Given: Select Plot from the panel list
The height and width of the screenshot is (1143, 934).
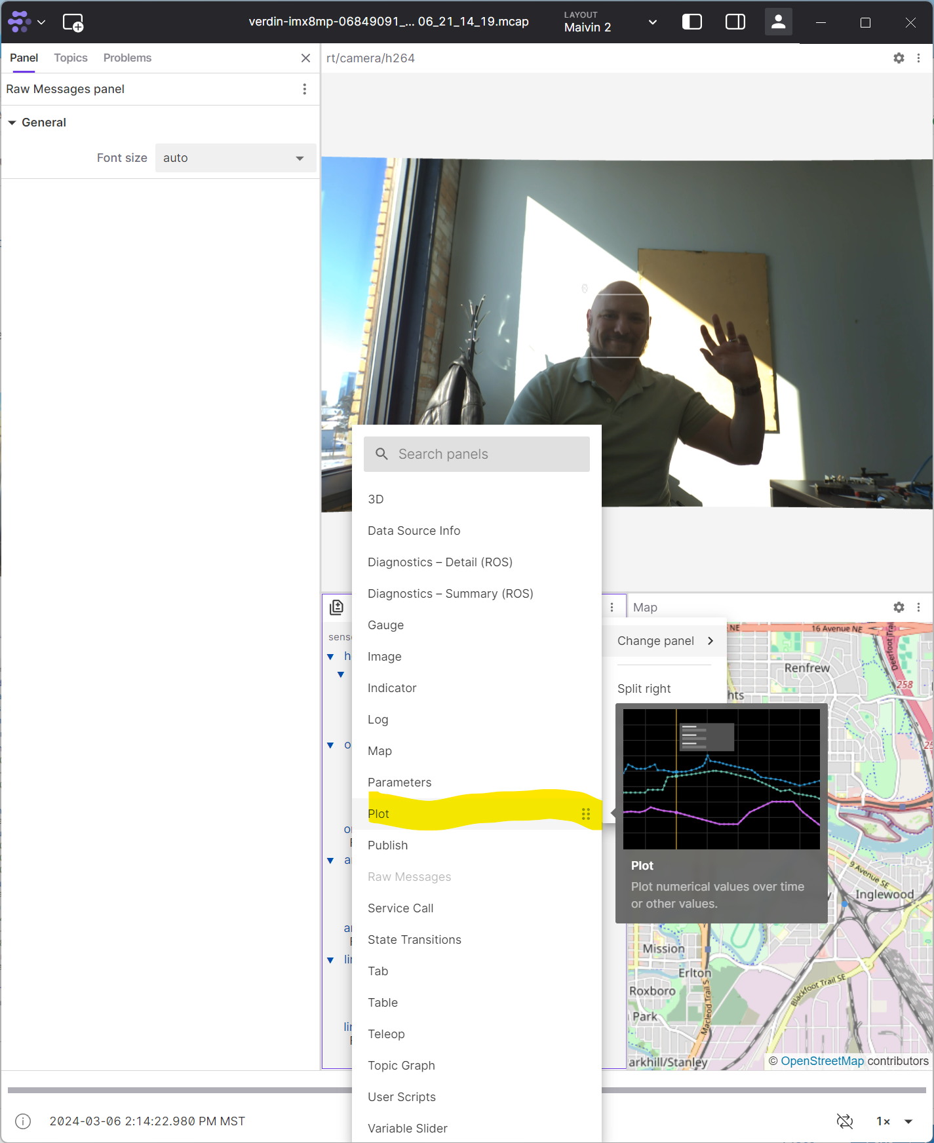Looking at the screenshot, I should pyautogui.click(x=379, y=814).
